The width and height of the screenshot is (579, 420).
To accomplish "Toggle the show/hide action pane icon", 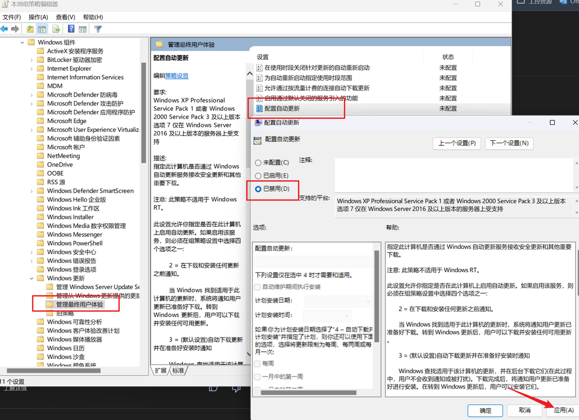I will tap(83, 29).
